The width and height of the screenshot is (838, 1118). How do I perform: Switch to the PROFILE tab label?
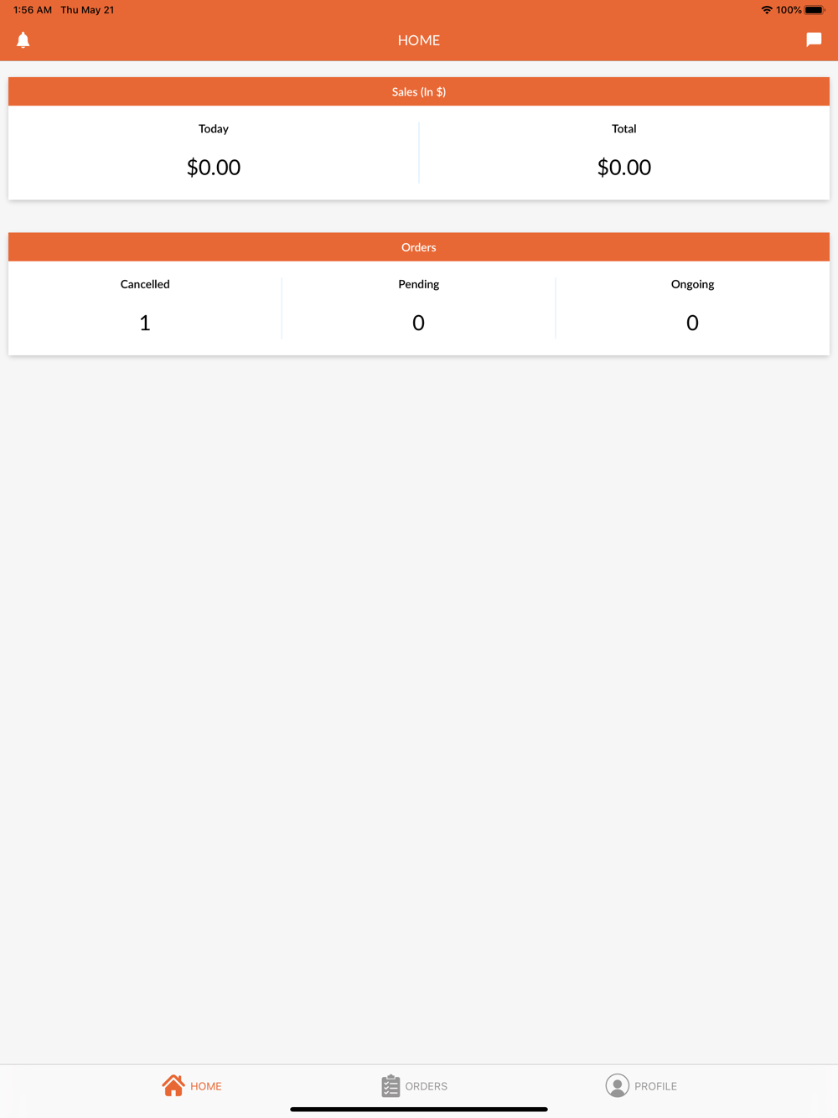coord(655,1086)
